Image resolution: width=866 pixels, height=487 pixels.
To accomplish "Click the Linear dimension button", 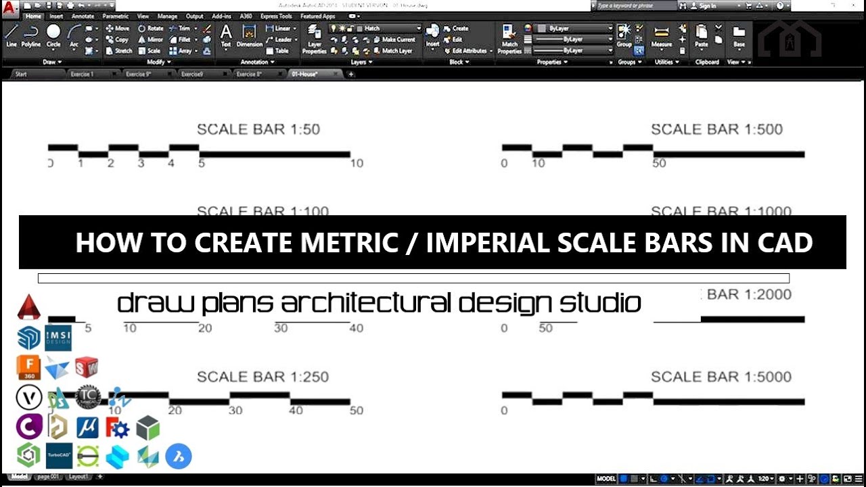I will (280, 28).
